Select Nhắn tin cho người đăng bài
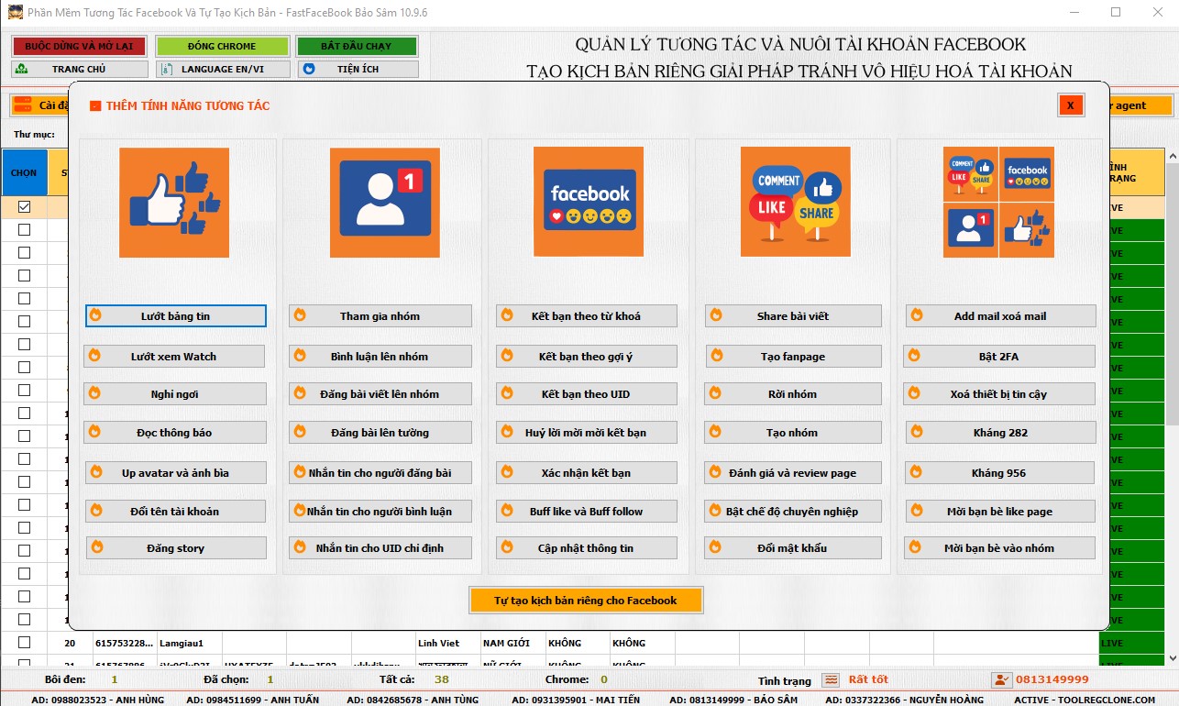The image size is (1179, 706). (380, 473)
